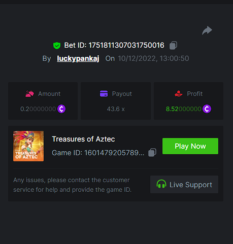
Task: Click the truncated Game ID text
Action: (x=98, y=153)
